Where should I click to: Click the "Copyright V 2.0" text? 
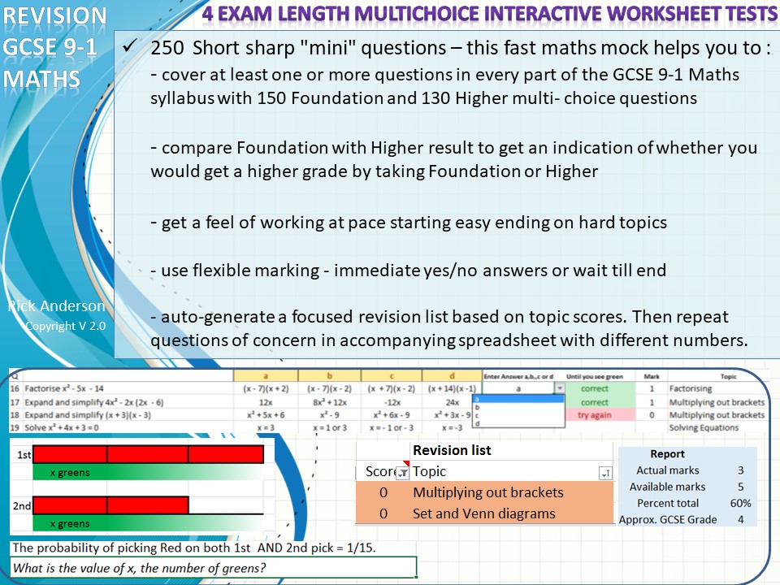click(66, 326)
